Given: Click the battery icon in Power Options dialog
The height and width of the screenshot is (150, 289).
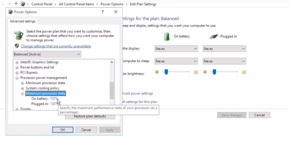Looking at the screenshot, I should coord(19,35).
